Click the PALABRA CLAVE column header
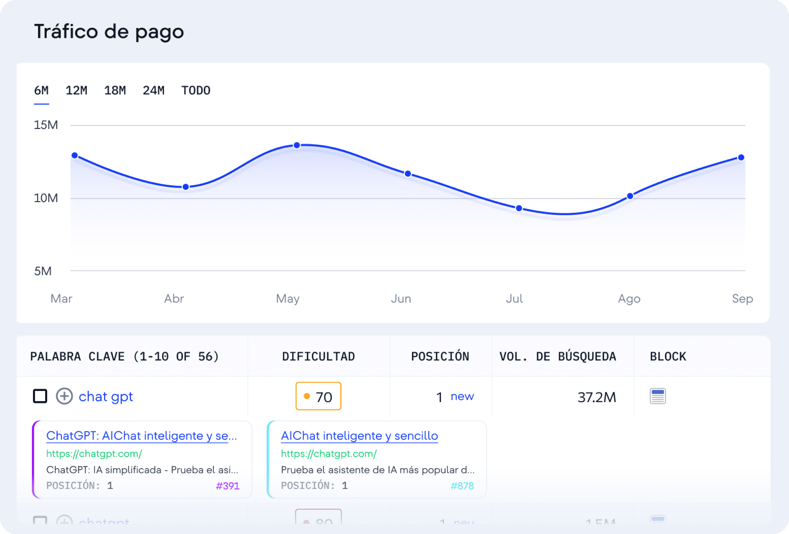The image size is (789, 534). point(124,356)
